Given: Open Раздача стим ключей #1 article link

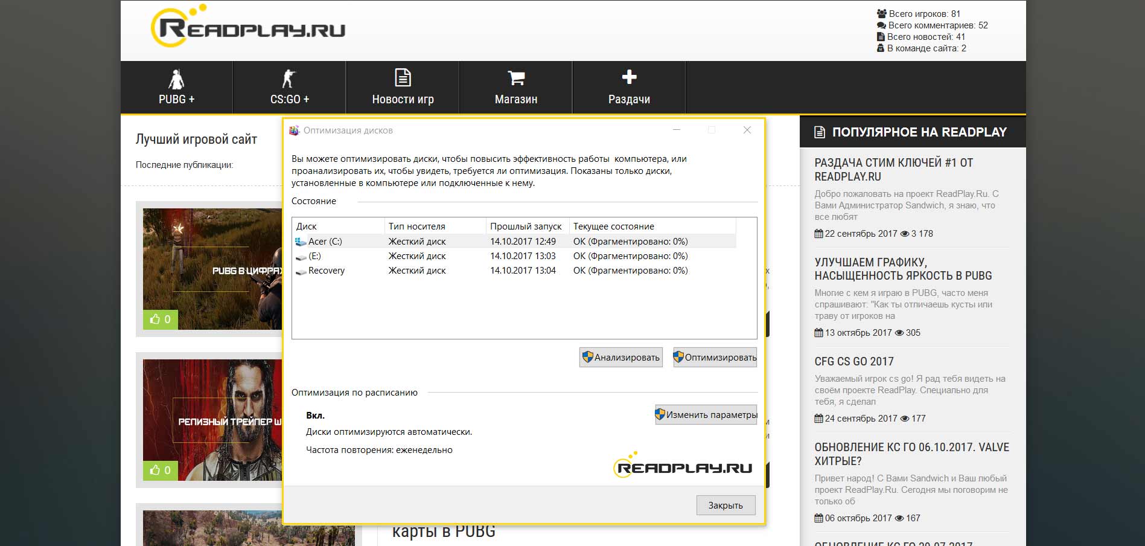Looking at the screenshot, I should pos(893,170).
